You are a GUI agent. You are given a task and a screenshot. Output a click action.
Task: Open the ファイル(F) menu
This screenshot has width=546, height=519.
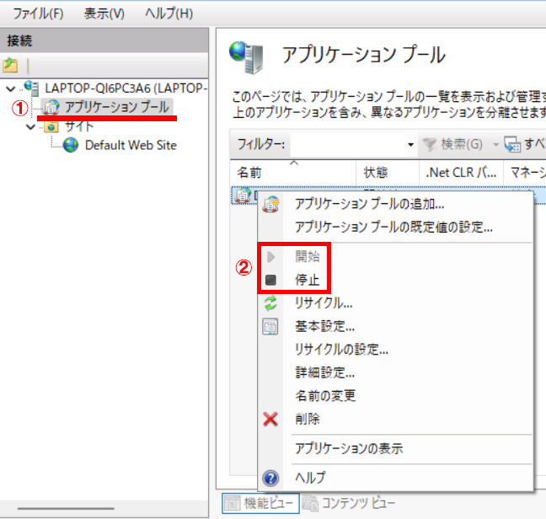coord(38,14)
